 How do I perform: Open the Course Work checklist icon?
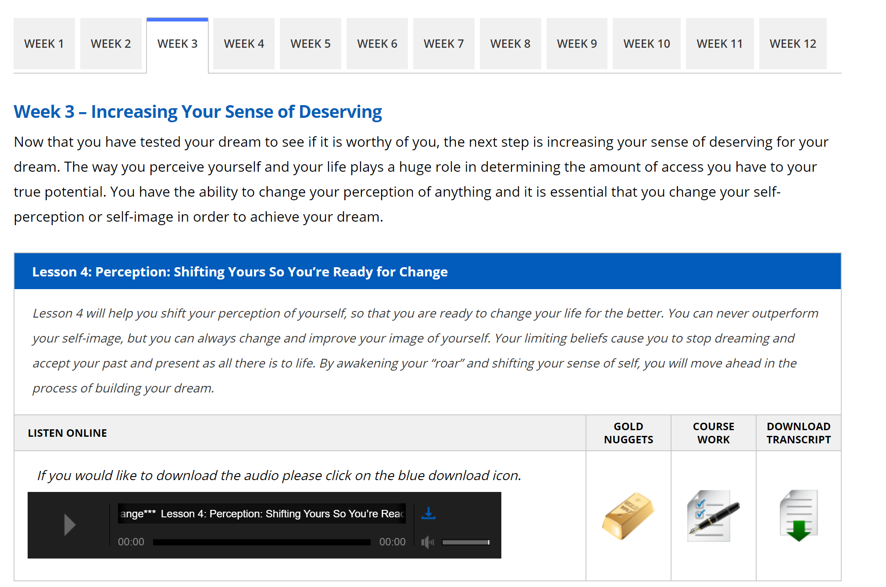pos(713,516)
